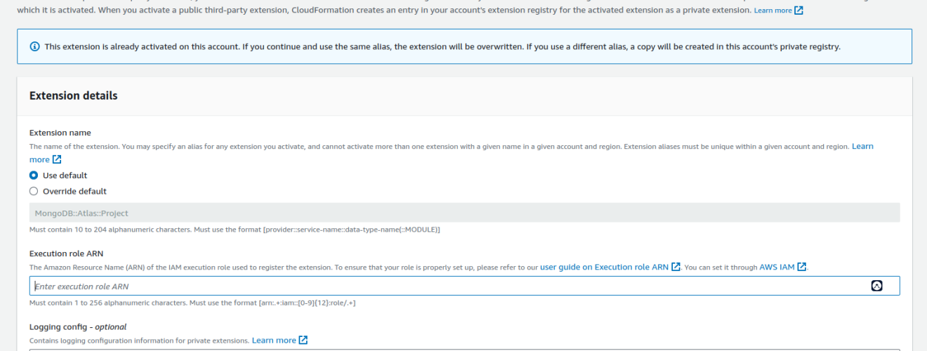This screenshot has width=927, height=351.
Task: Click external-link icon next to AWS IAM
Action: 802,267
